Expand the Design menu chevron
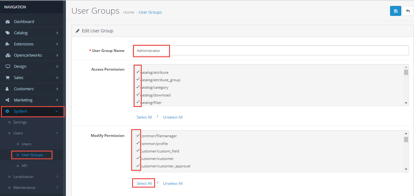414x196 pixels. pos(57,67)
